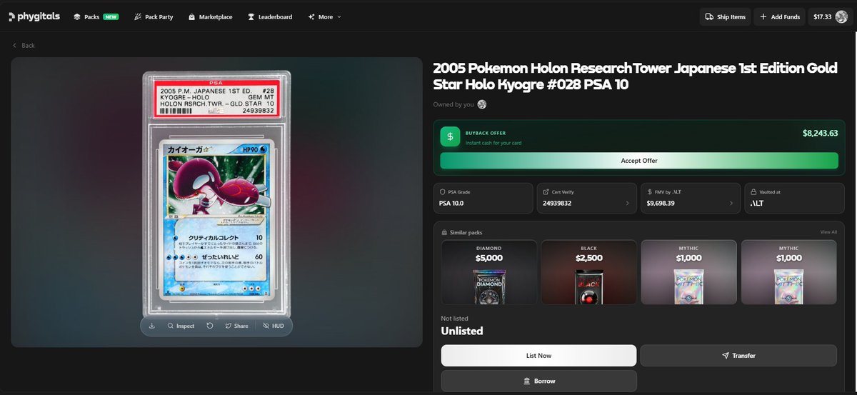Share the card on Twitter
The width and height of the screenshot is (857, 395).
coord(236,326)
